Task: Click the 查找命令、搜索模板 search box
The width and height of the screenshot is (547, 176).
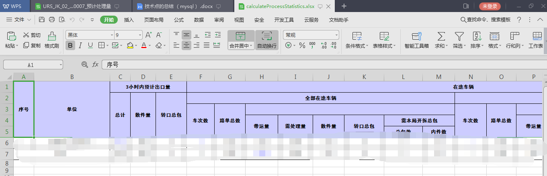Action: click(x=485, y=20)
